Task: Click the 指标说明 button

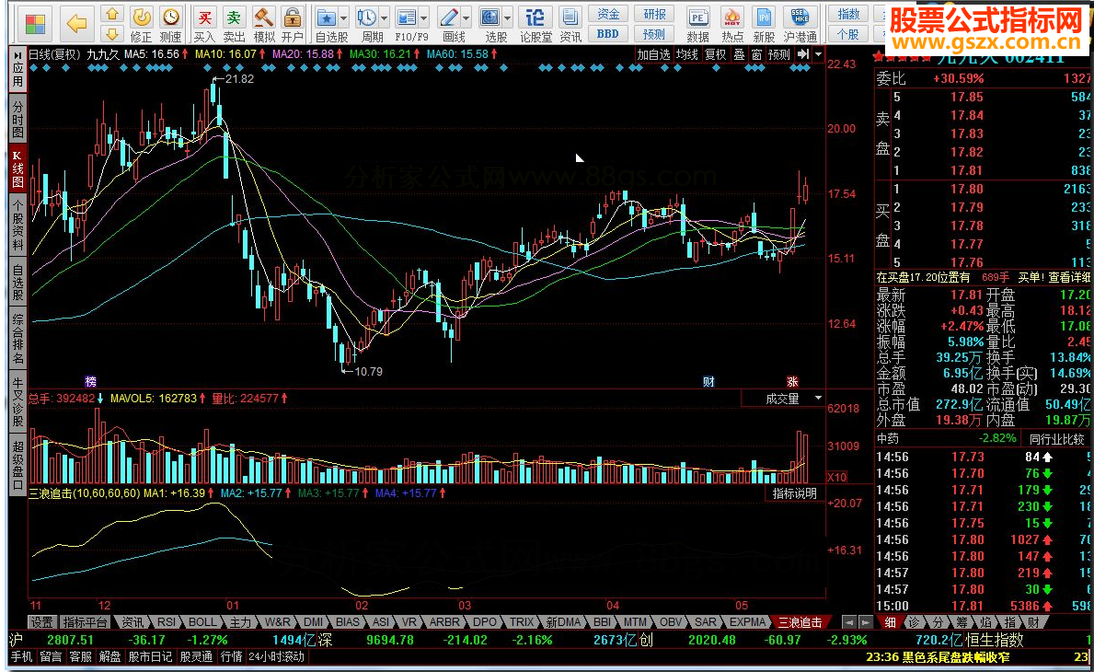Action: [x=794, y=493]
